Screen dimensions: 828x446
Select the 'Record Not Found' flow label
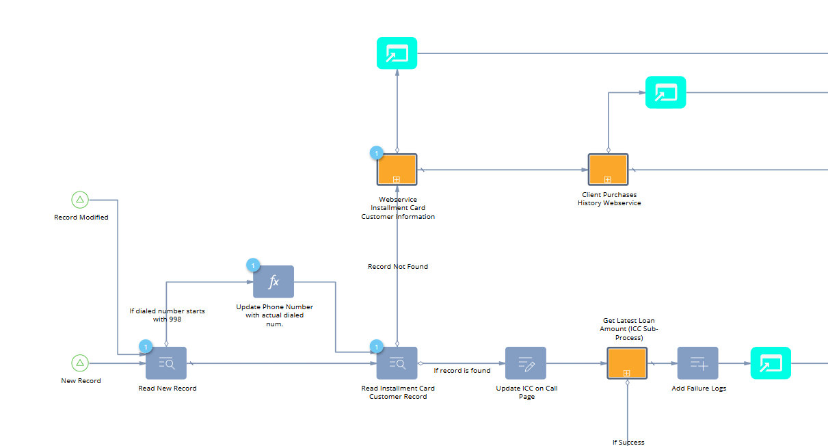(398, 267)
